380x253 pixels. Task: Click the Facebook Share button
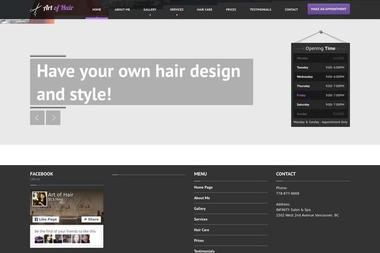pyautogui.click(x=91, y=219)
